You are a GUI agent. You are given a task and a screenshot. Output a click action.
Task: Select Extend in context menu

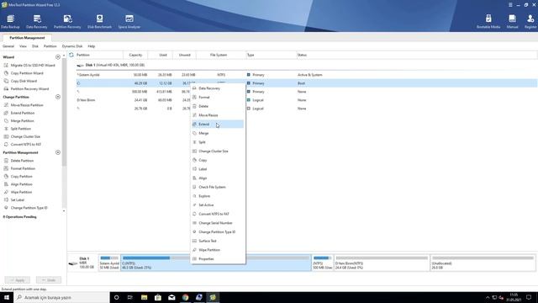tap(218, 124)
